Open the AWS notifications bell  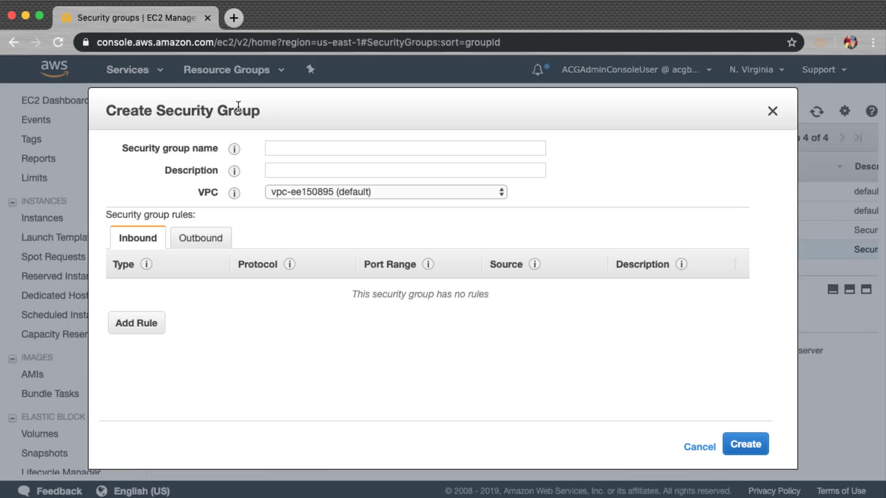coord(537,70)
